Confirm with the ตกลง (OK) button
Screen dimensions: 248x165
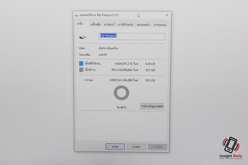tap(115, 147)
